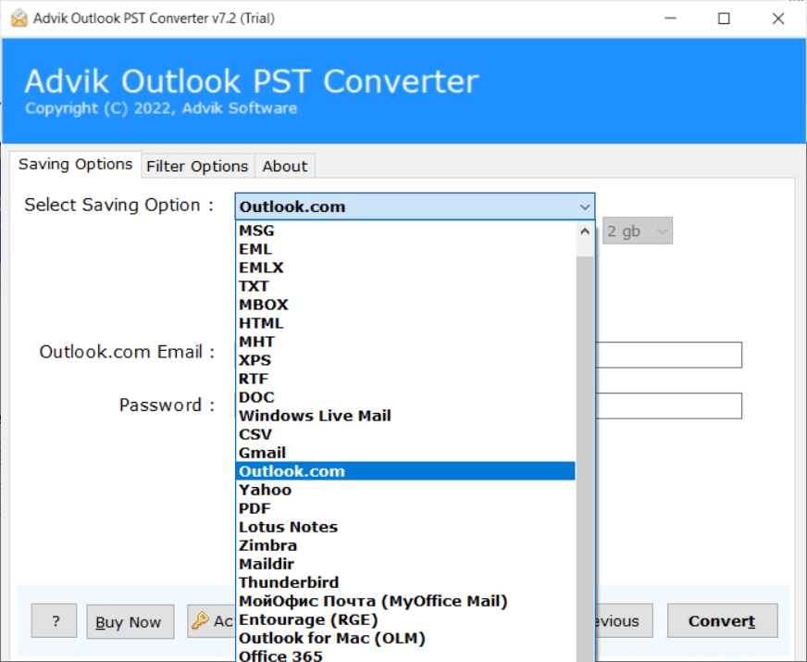Click highlighted Outlook.com list entry
The width and height of the screenshot is (807, 662).
(405, 471)
